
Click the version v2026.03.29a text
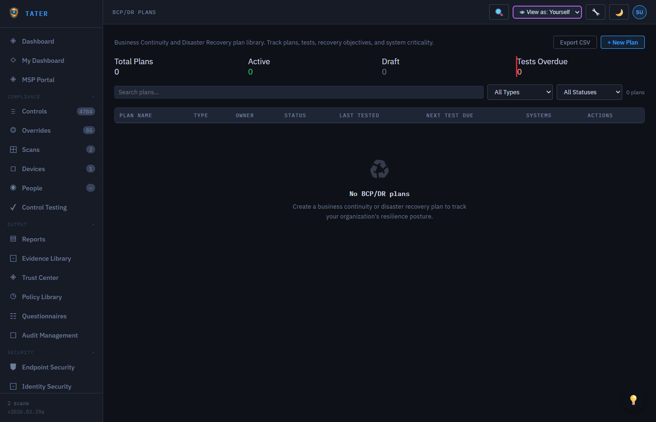(x=26, y=412)
